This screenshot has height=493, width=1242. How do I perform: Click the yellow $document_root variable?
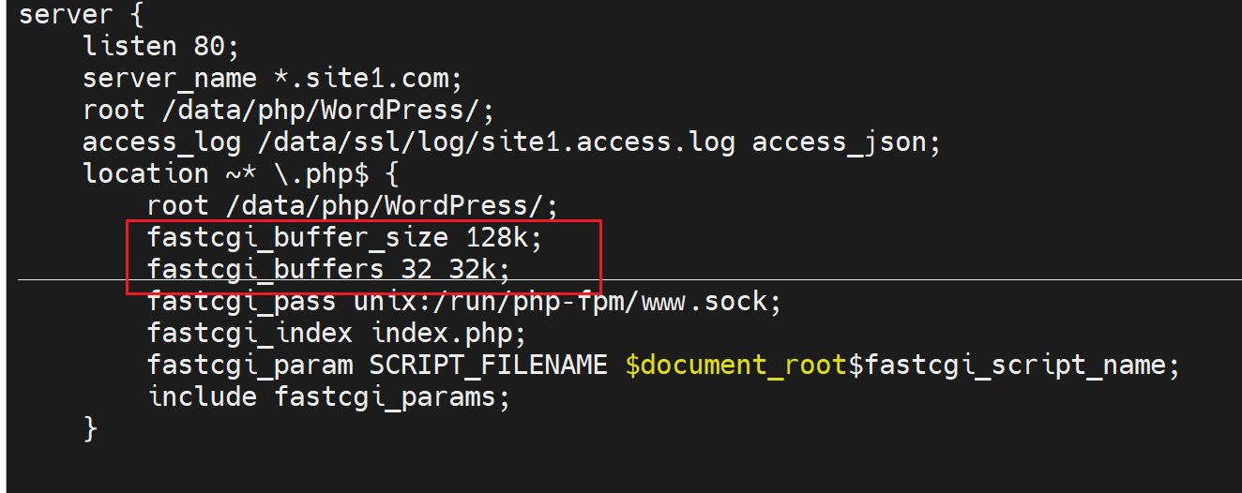[735, 365]
